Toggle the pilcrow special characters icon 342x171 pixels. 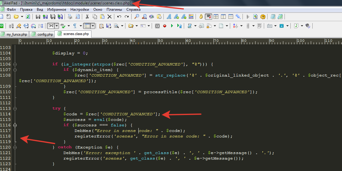click(75, 26)
